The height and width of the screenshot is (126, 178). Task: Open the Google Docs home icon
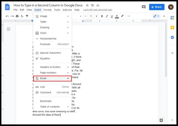tap(7, 7)
